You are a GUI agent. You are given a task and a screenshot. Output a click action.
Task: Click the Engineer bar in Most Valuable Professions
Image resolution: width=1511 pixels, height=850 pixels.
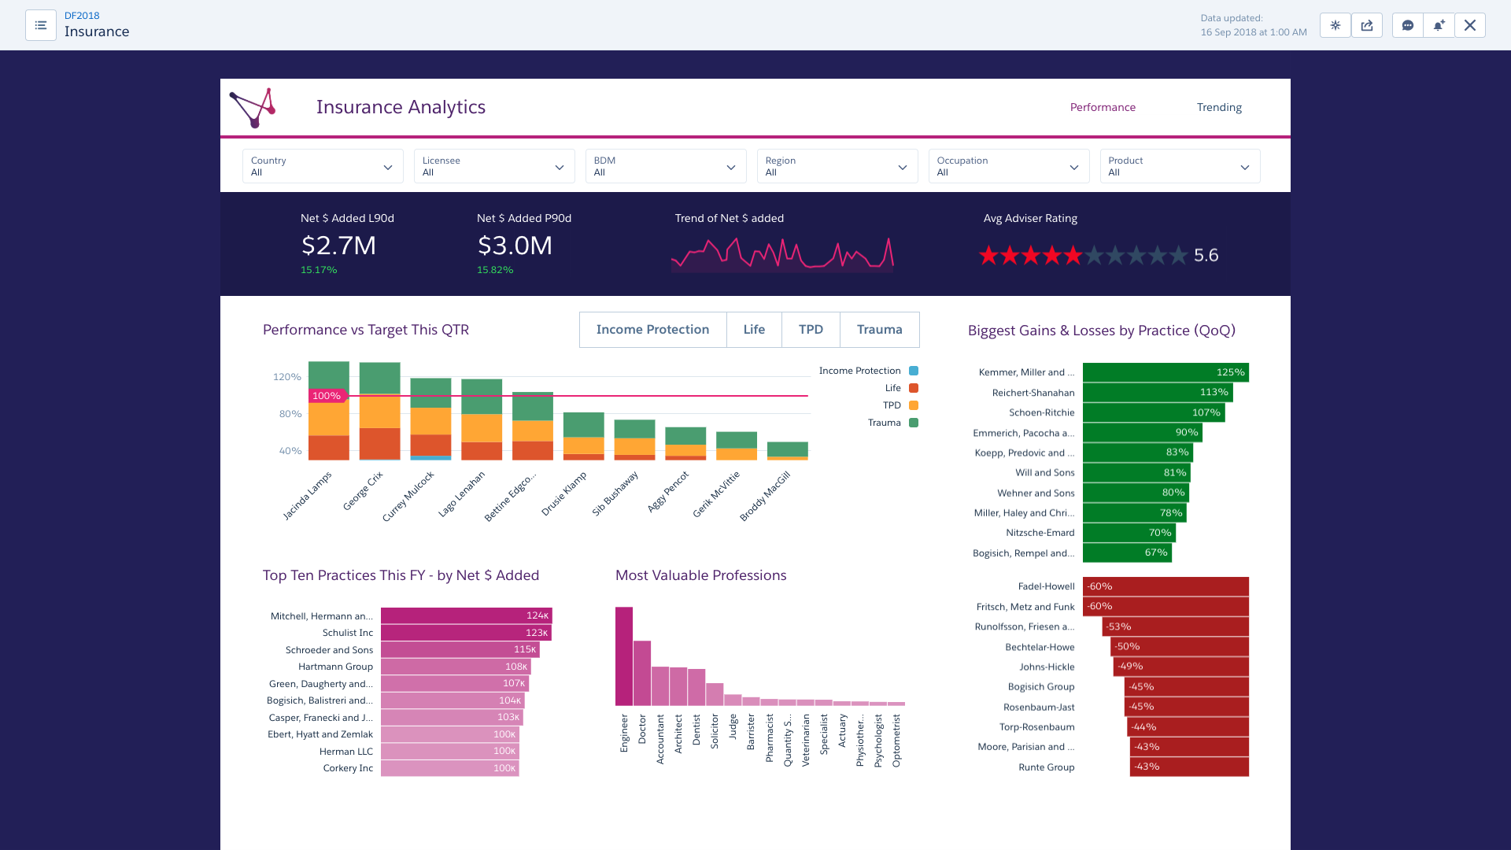tap(624, 656)
